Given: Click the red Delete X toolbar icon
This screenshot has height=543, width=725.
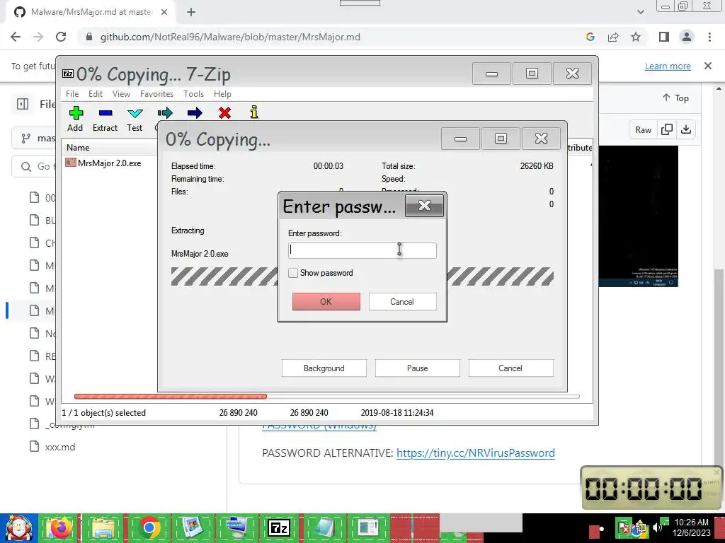Looking at the screenshot, I should pyautogui.click(x=224, y=112).
